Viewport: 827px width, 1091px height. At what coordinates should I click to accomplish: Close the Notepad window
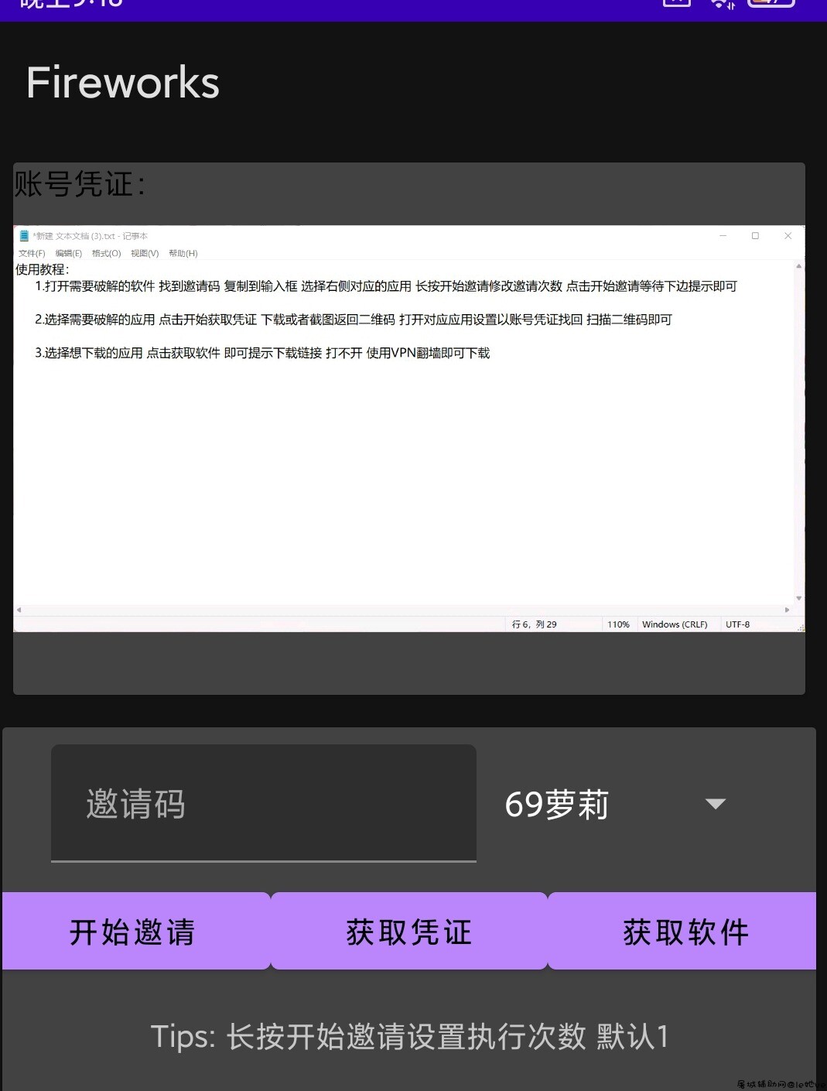coord(788,236)
